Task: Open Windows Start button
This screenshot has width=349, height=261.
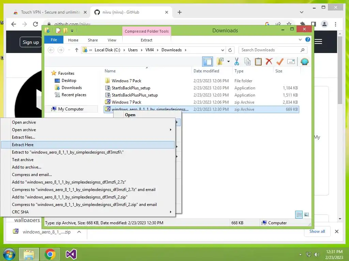Action: point(9,254)
